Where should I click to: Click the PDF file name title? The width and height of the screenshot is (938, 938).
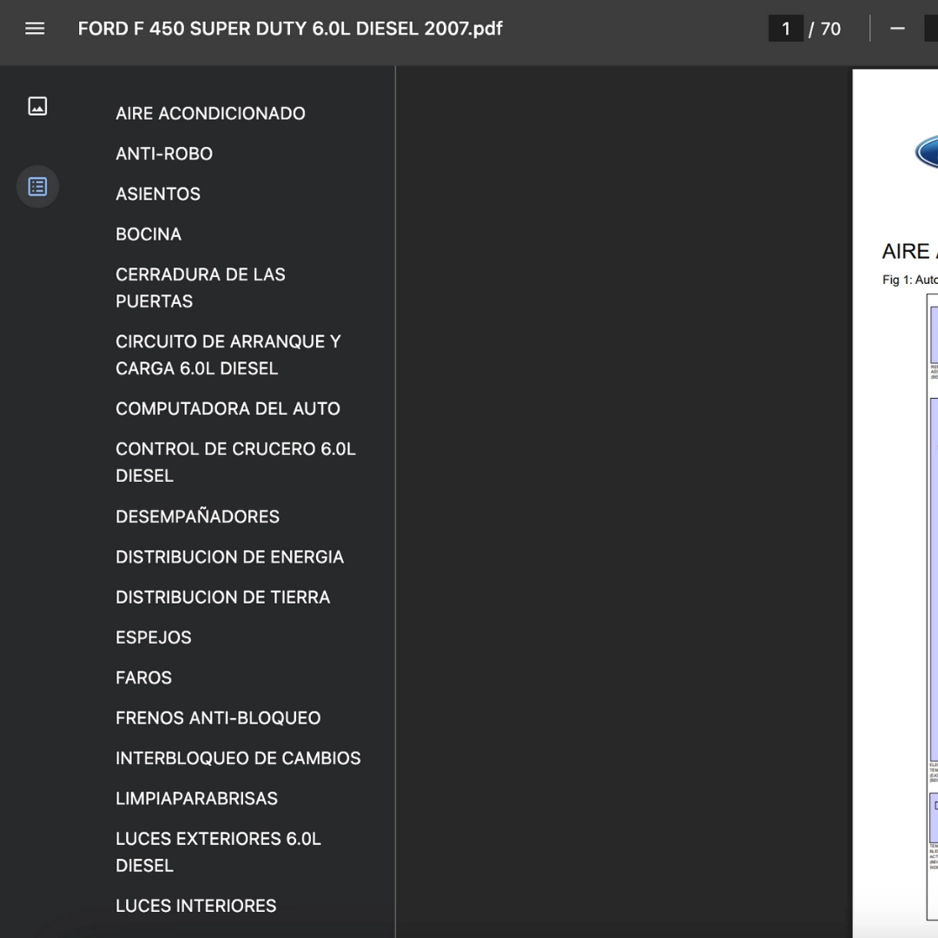pyautogui.click(x=290, y=29)
